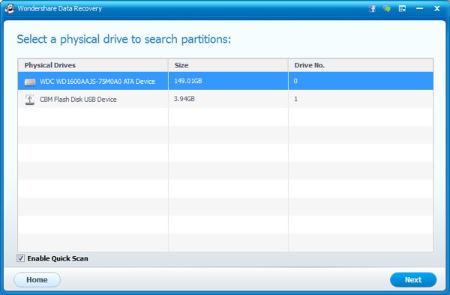Screen dimensions: 450x295
Task: Click the green chat feedback icon
Action: pos(387,8)
